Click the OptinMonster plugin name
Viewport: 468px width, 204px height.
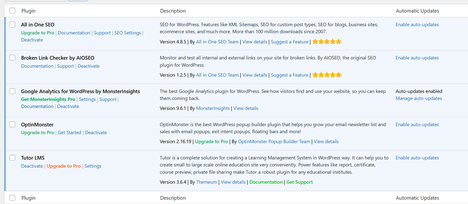tap(37, 125)
